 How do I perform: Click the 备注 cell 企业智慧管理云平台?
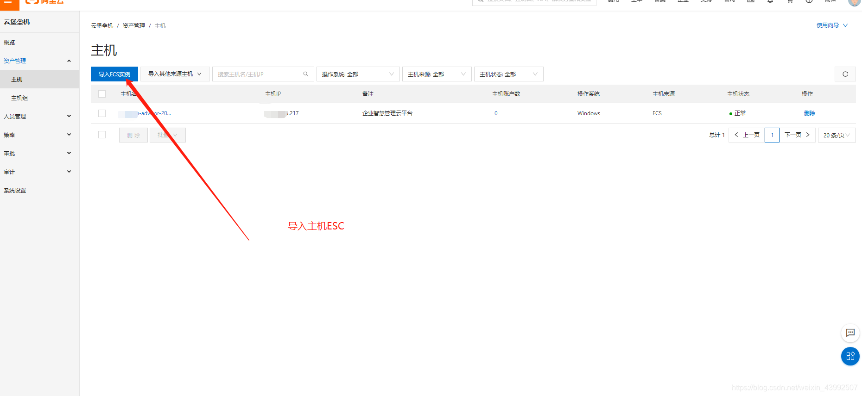387,113
